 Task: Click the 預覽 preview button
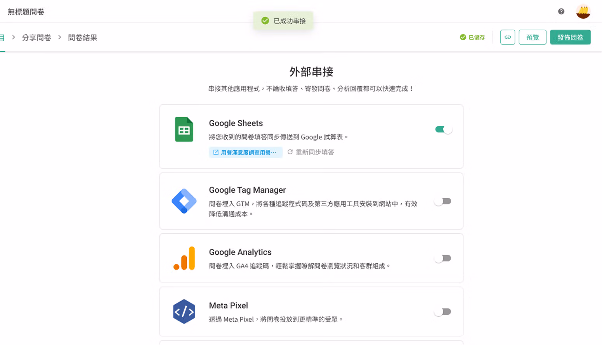pos(532,37)
